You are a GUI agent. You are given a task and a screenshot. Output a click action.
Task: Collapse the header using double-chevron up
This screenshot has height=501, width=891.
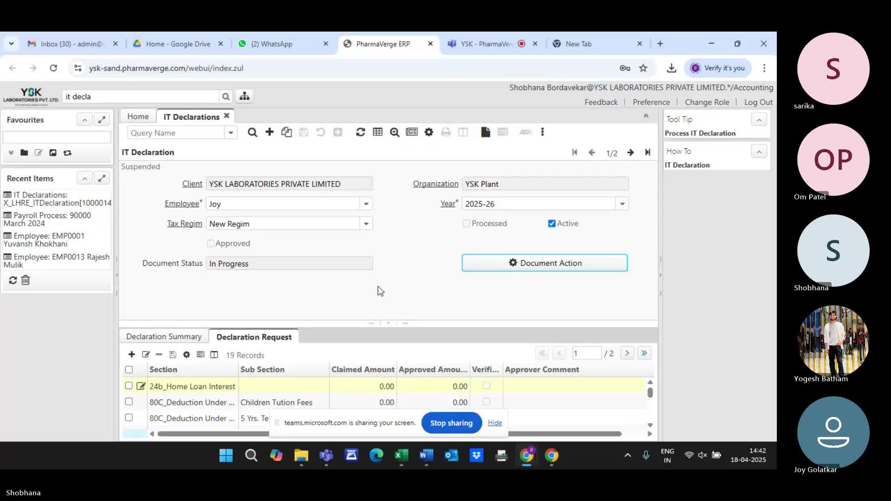(x=646, y=116)
